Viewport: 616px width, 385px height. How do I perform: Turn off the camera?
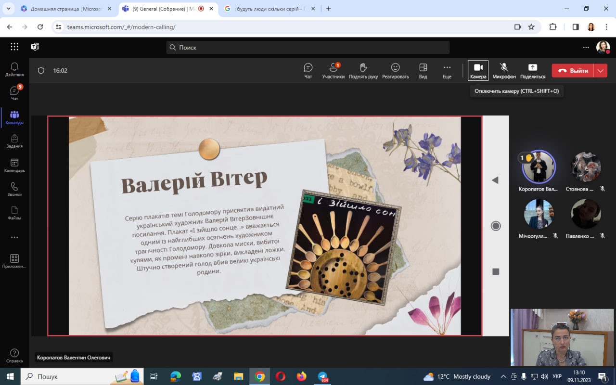[478, 70]
